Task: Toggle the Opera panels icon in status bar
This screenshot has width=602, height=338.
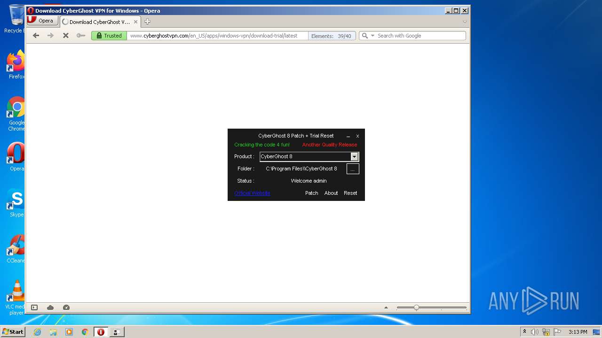Action: [x=34, y=307]
